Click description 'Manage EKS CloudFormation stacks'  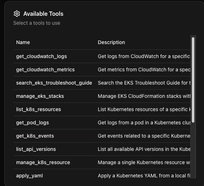(x=140, y=96)
